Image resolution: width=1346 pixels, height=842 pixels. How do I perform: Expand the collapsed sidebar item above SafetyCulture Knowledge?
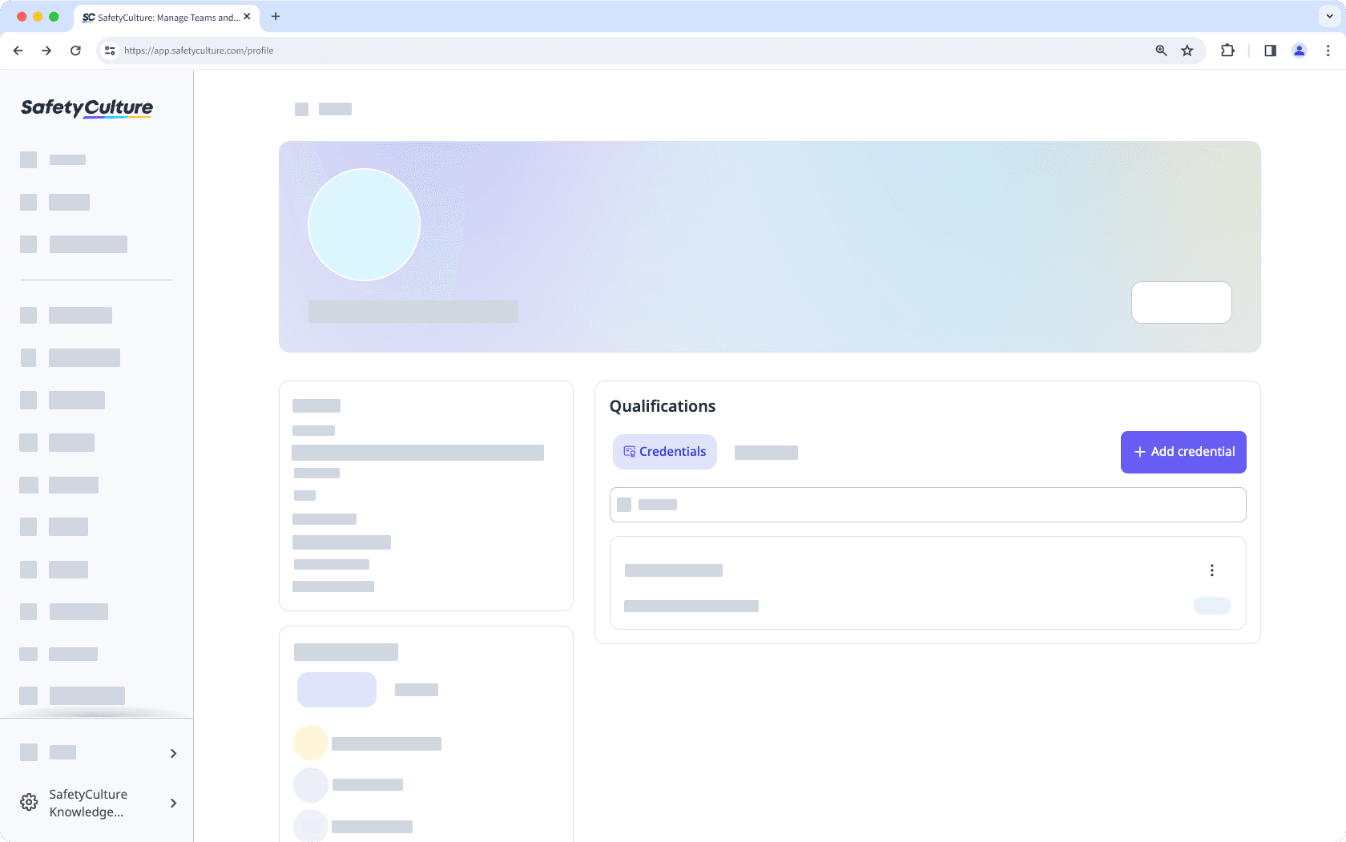point(172,753)
